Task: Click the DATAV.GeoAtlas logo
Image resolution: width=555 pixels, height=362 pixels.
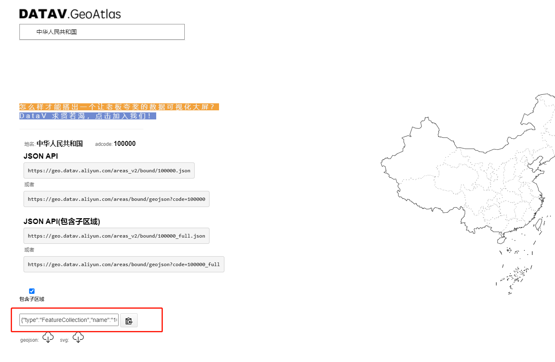Action: tap(69, 14)
